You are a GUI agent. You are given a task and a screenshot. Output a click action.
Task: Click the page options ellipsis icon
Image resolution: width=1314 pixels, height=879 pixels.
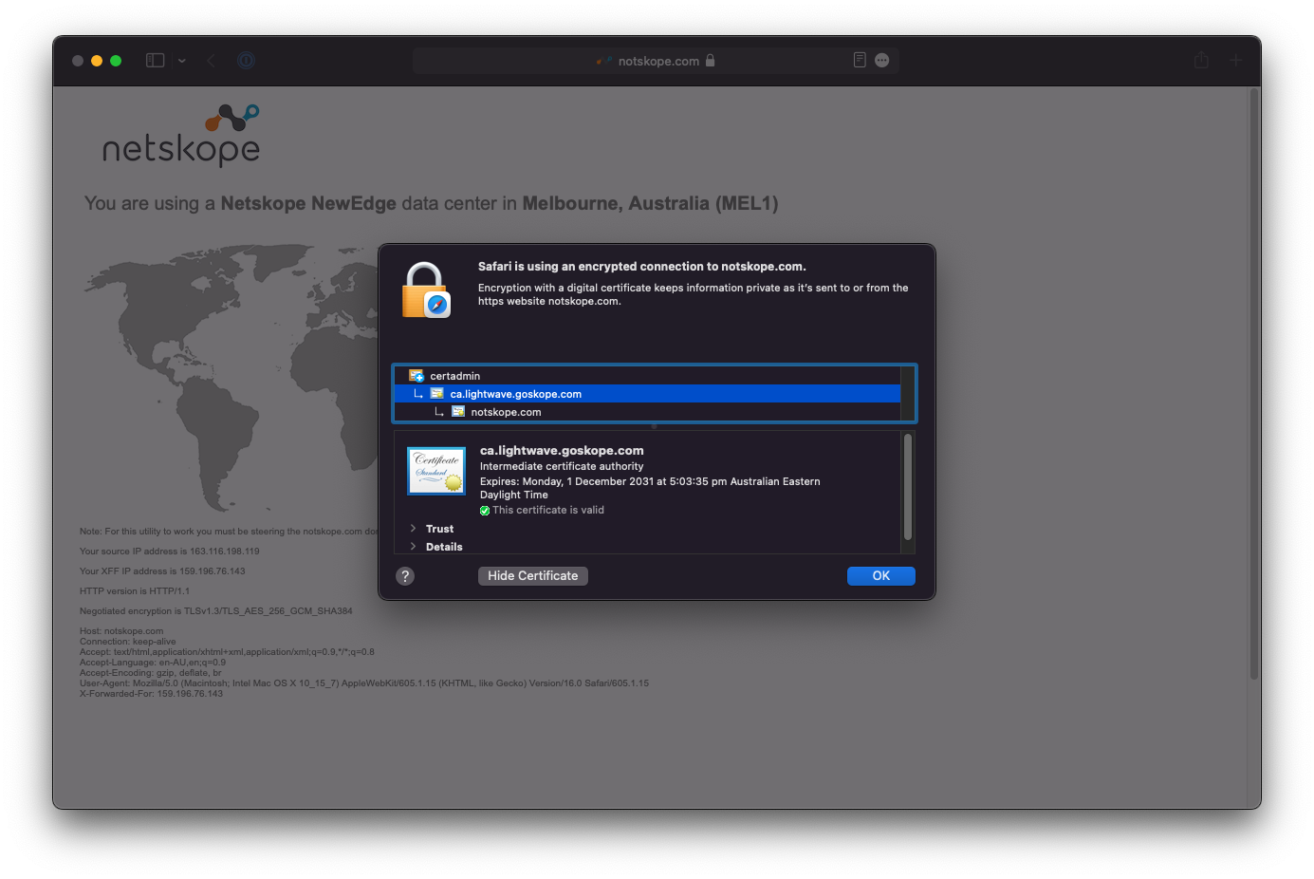(882, 60)
